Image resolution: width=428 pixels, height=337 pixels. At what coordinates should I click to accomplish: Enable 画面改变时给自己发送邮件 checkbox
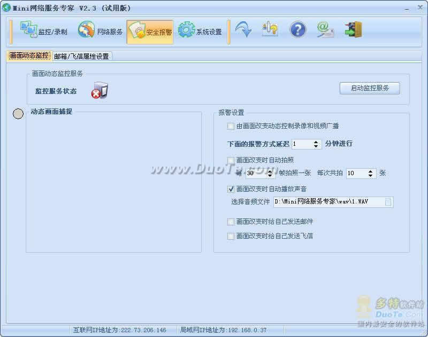tap(231, 222)
